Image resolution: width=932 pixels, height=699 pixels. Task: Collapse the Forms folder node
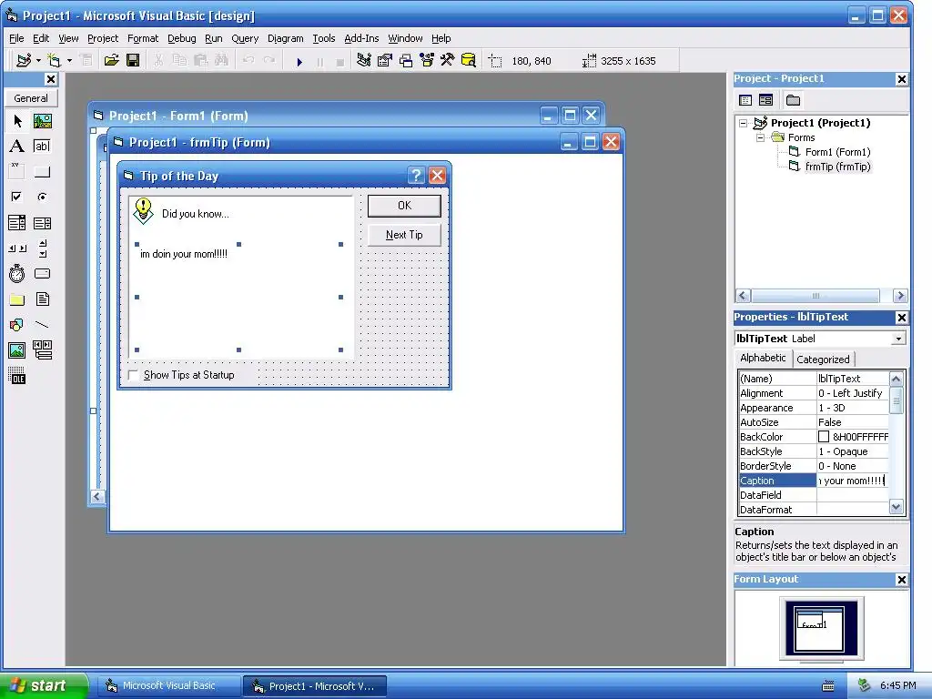click(x=760, y=138)
